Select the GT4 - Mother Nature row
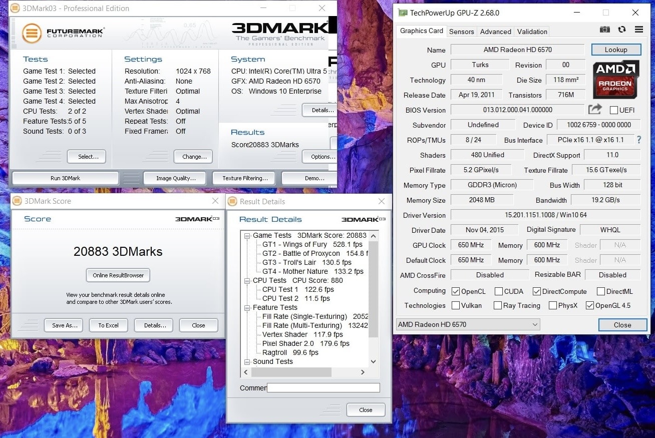655x438 pixels. pyautogui.click(x=312, y=271)
